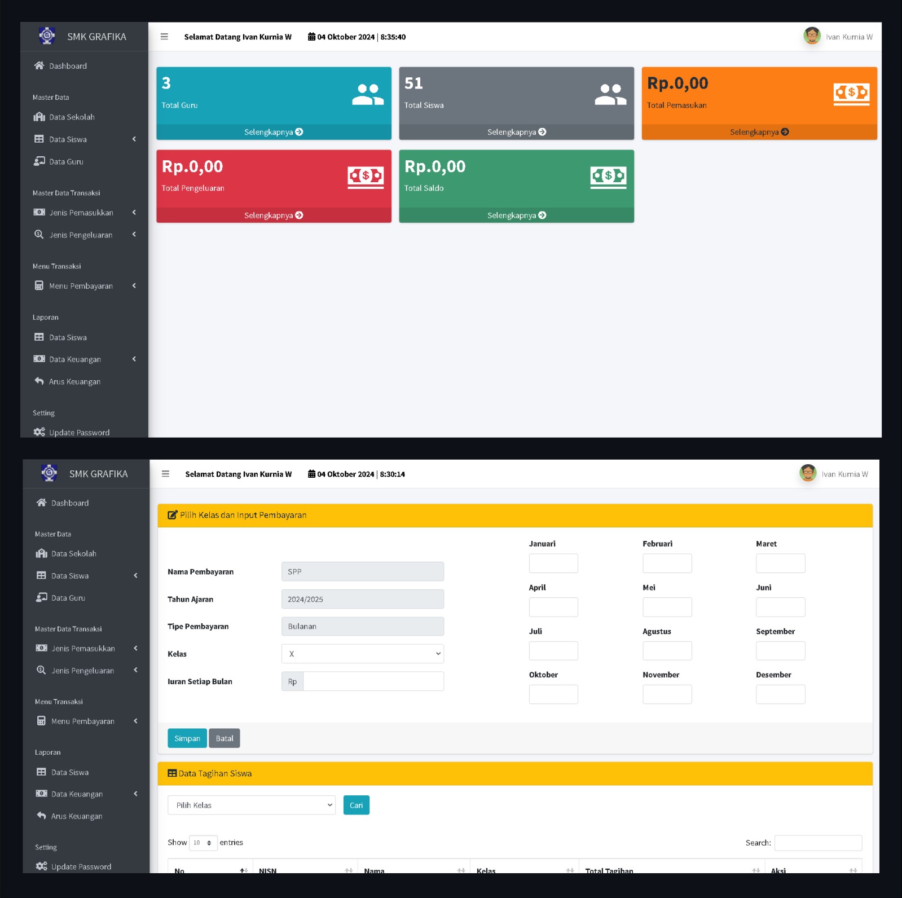Screen dimensions: 902x898
Task: Click the Agustus amount field
Action: 667,651
